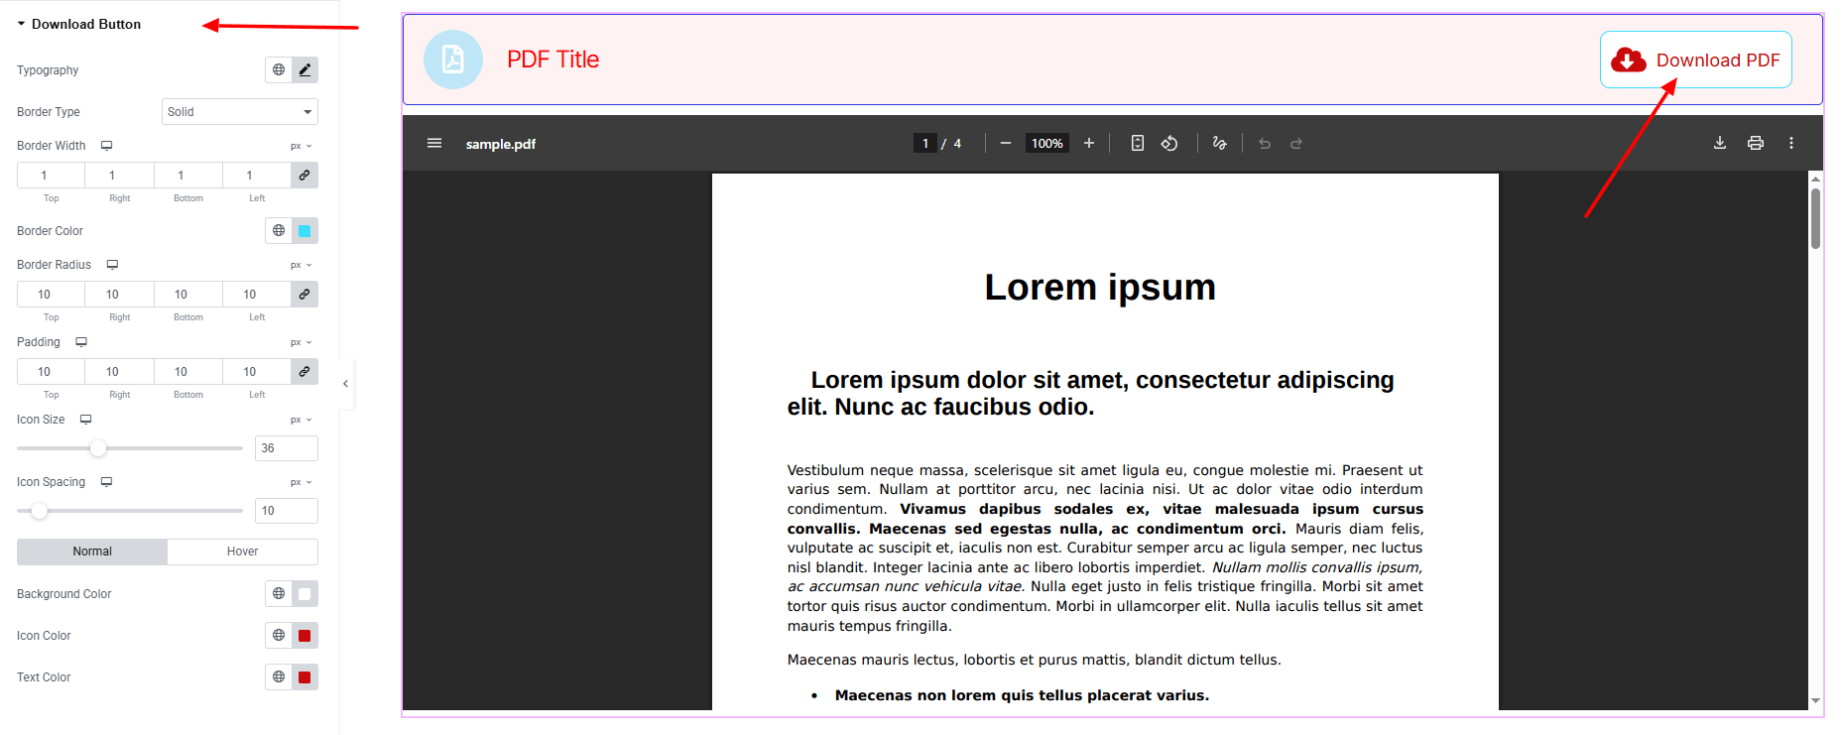This screenshot has height=735, width=1841.
Task: Open the Border Color swatch
Action: pyautogui.click(x=305, y=231)
